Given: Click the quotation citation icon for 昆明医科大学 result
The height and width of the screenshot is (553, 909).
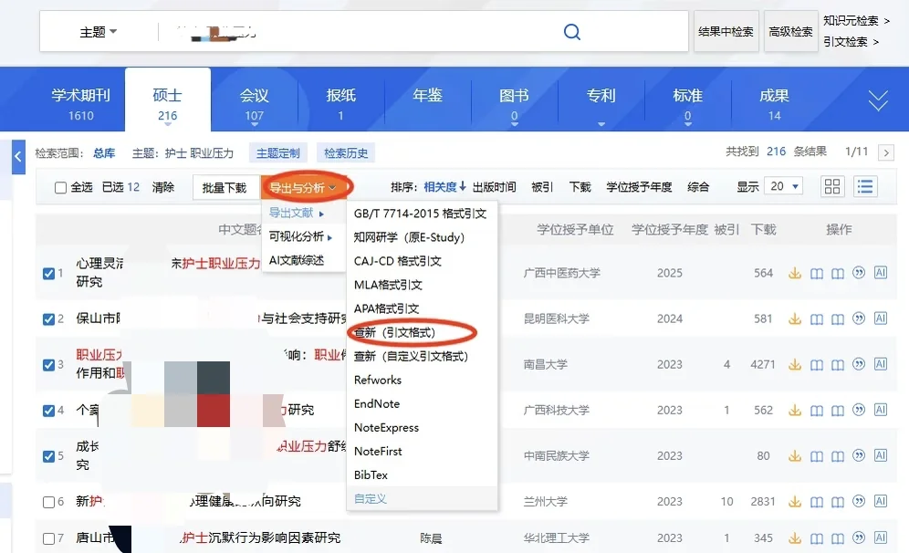Looking at the screenshot, I should pos(858,318).
